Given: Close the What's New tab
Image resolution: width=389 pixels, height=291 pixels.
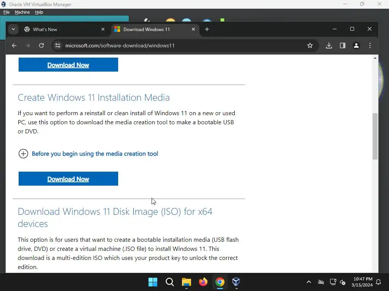Looking at the screenshot, I should point(103,29).
